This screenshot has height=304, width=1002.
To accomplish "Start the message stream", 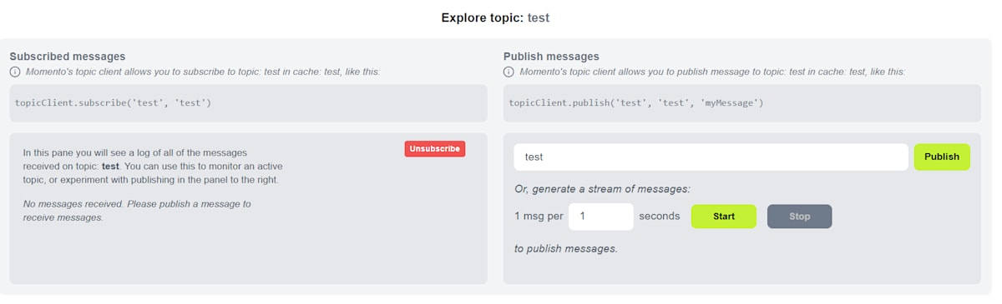I will 724,217.
